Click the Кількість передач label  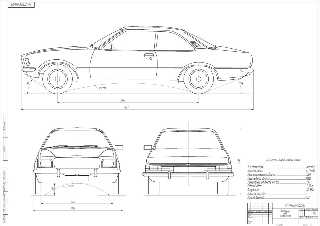[257, 194]
